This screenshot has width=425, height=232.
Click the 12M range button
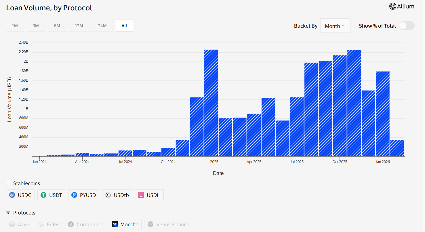(79, 26)
